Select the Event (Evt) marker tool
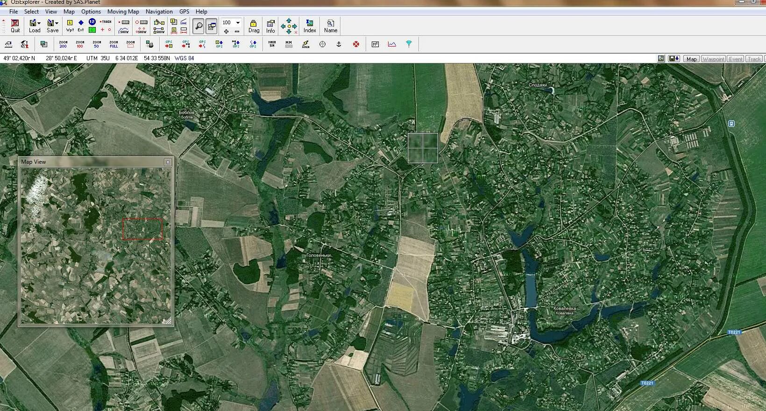 coord(81,26)
